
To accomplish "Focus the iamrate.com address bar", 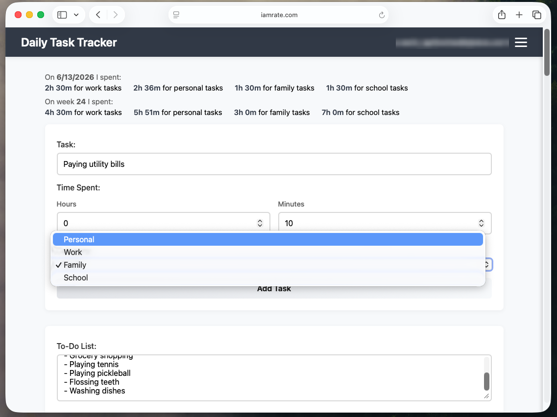I will point(279,15).
